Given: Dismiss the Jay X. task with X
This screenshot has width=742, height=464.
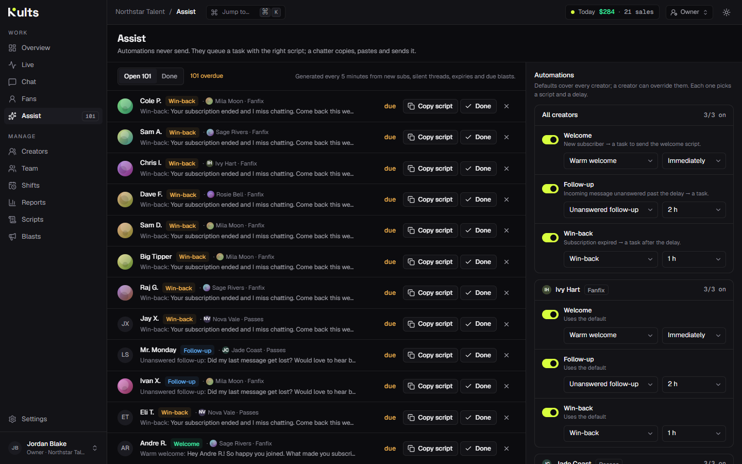Looking at the screenshot, I should [x=507, y=324].
